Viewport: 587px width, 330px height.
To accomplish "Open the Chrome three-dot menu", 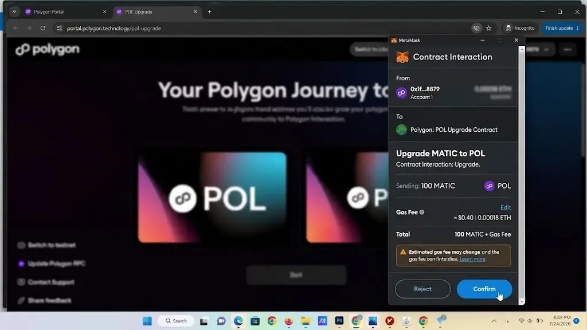I will (578, 28).
